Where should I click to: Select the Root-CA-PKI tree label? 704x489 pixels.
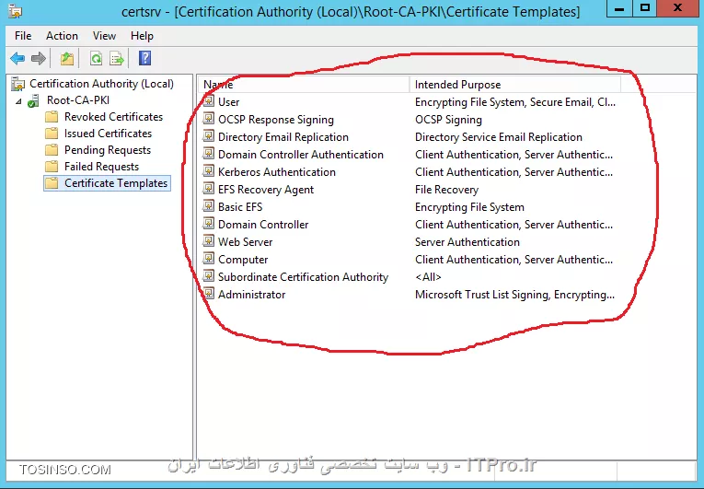click(x=78, y=100)
